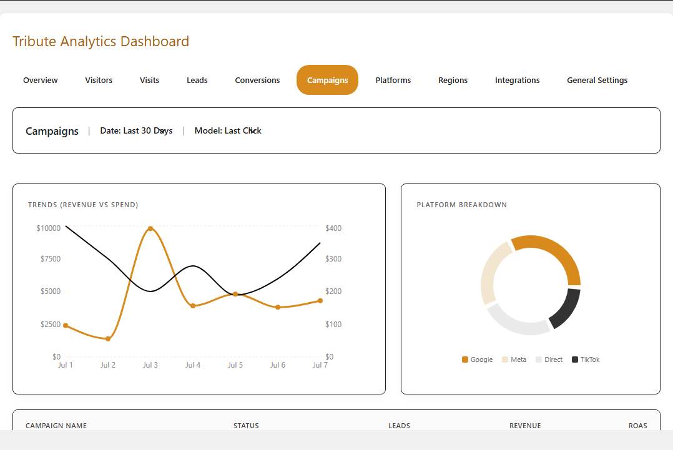This screenshot has width=673, height=450.
Task: Go to the Integrations tab
Action: click(x=517, y=81)
